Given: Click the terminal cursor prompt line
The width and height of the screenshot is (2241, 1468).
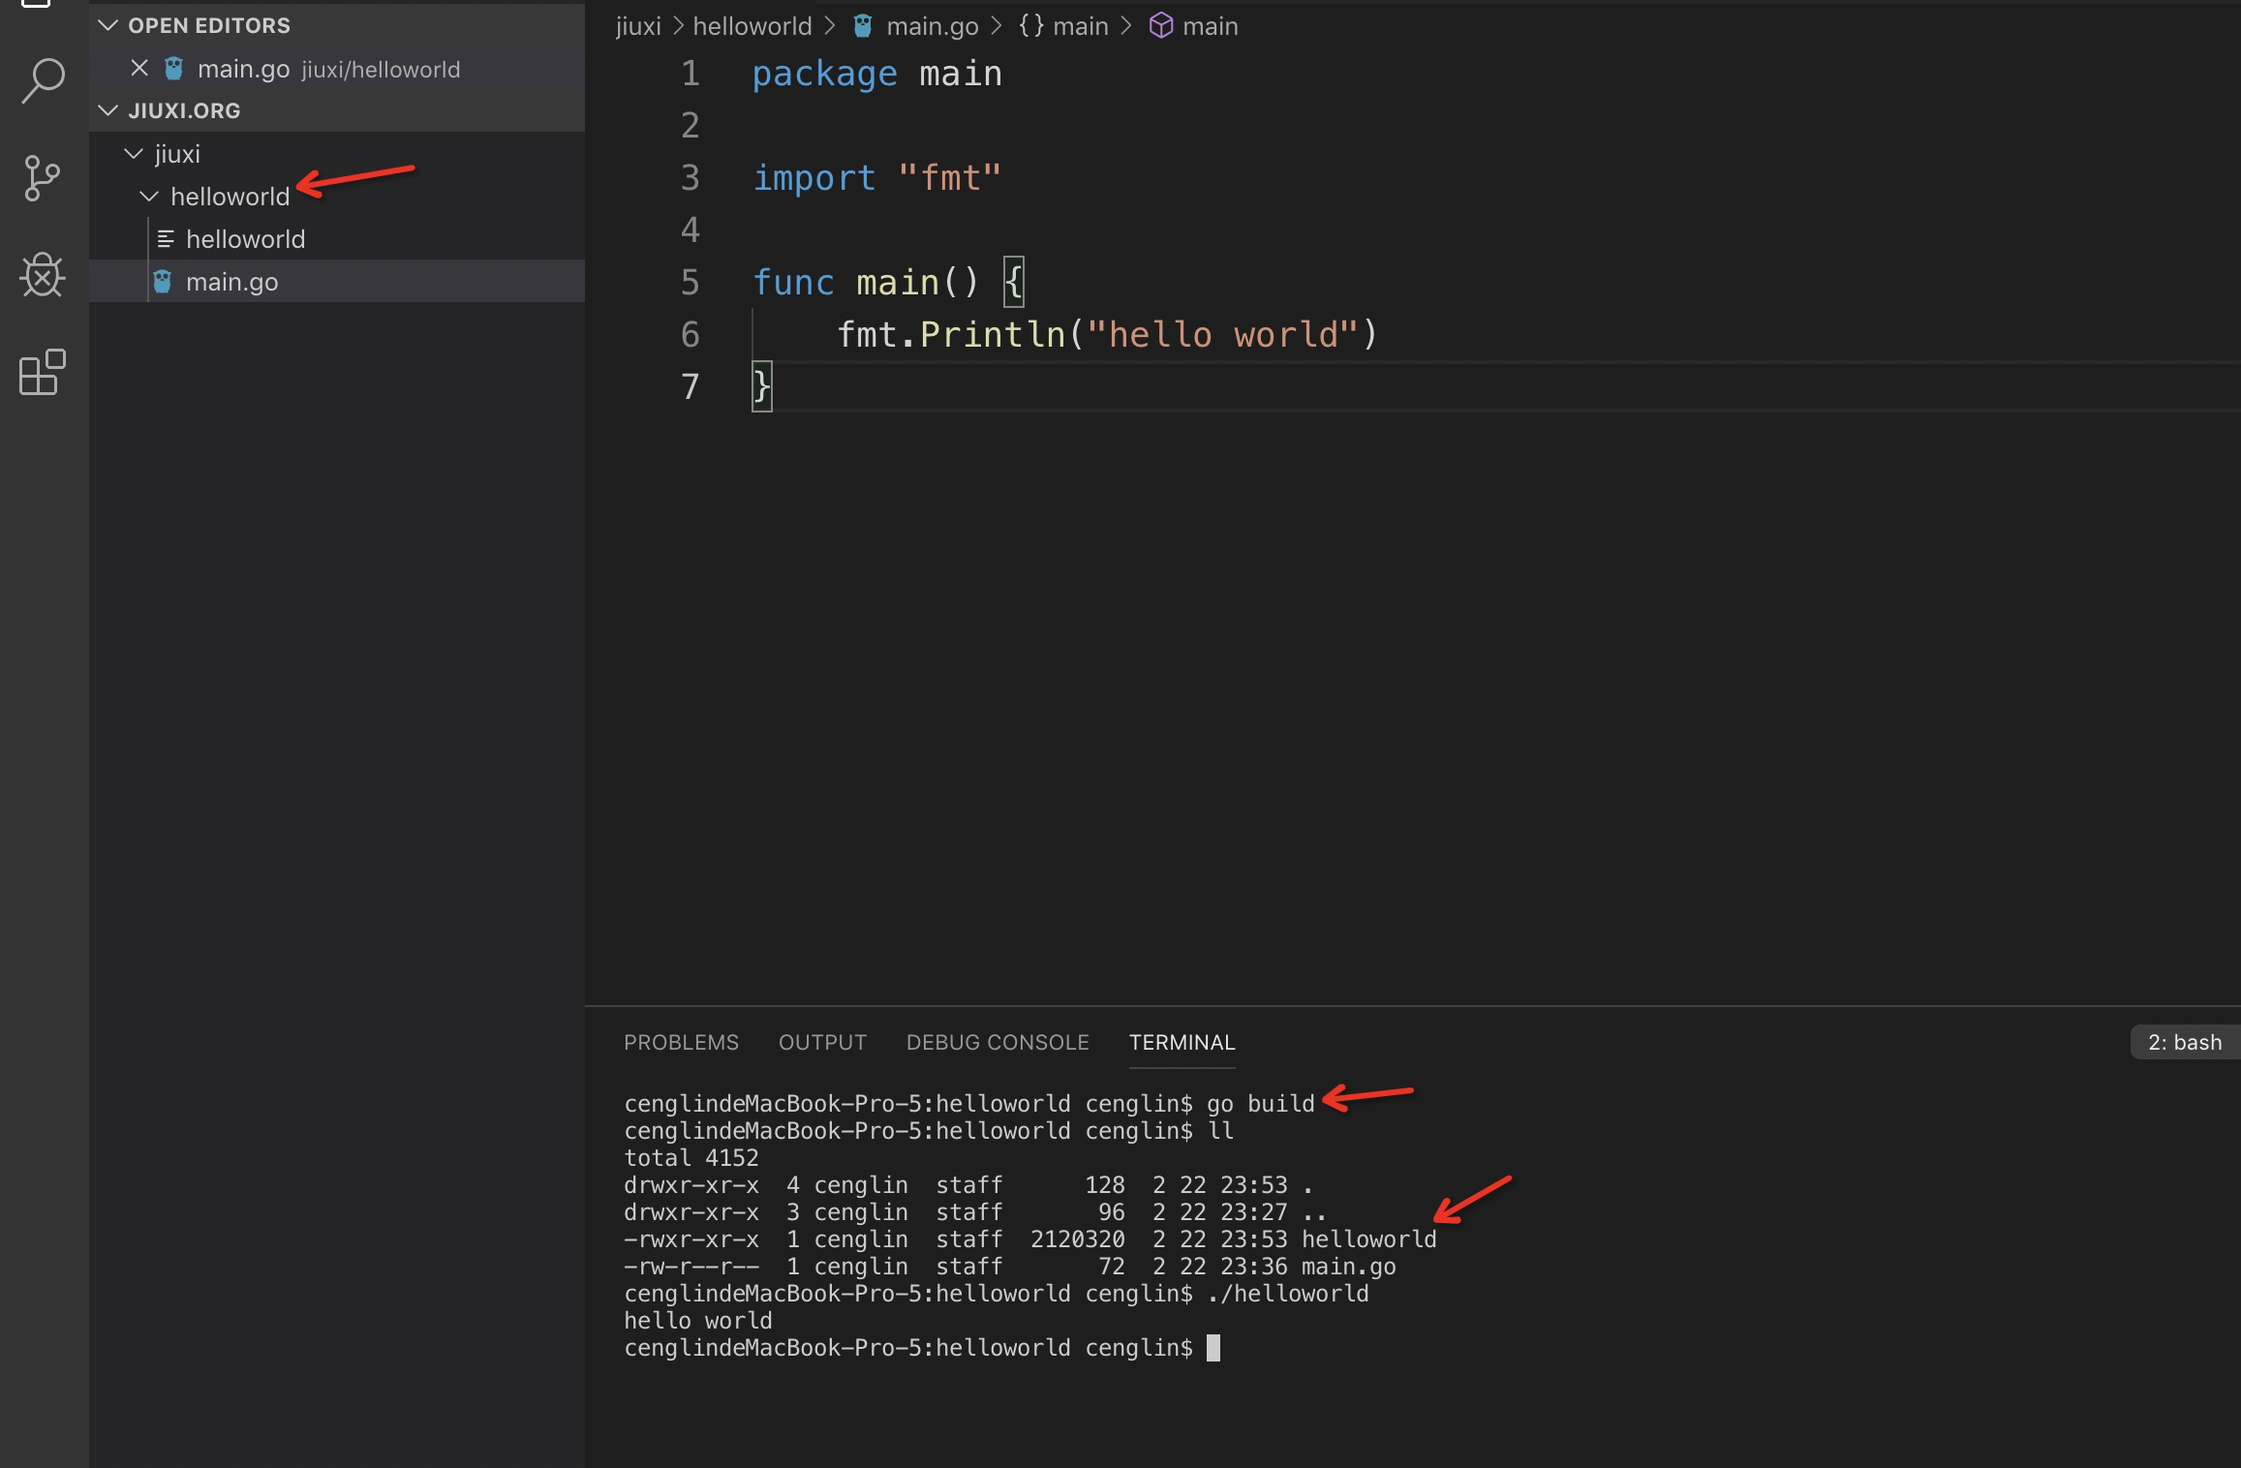Looking at the screenshot, I should coord(922,1348).
